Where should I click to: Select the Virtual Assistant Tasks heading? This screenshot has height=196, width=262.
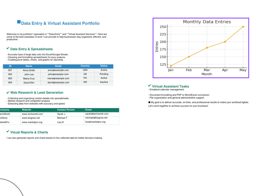pyautogui.click(x=171, y=86)
